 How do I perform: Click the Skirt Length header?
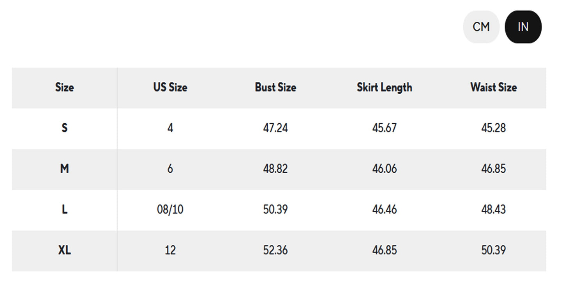[x=384, y=87]
